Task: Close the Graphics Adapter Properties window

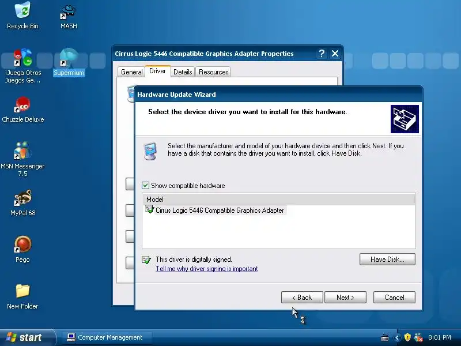Action: [335, 54]
